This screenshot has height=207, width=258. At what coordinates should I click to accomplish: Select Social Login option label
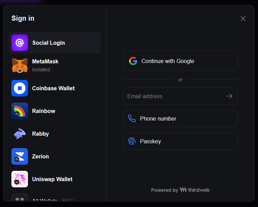click(x=49, y=43)
